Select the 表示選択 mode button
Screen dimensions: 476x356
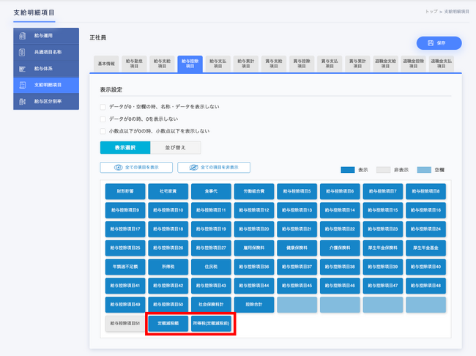(125, 148)
